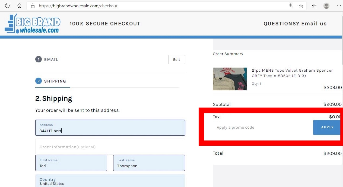Select the Email step heading

[x=51, y=59]
